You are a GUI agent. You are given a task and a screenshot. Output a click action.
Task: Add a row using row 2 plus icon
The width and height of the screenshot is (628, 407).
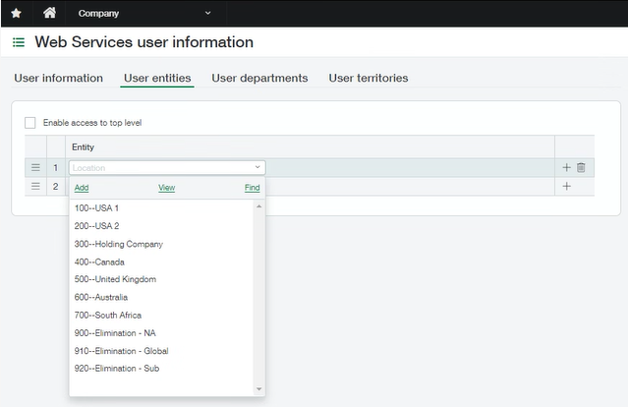pyautogui.click(x=566, y=186)
